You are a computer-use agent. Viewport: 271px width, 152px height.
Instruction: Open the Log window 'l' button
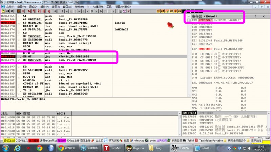pyautogui.click(x=62, y=11)
